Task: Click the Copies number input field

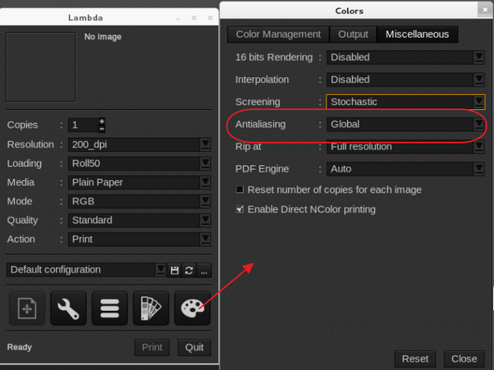Action: (83, 125)
